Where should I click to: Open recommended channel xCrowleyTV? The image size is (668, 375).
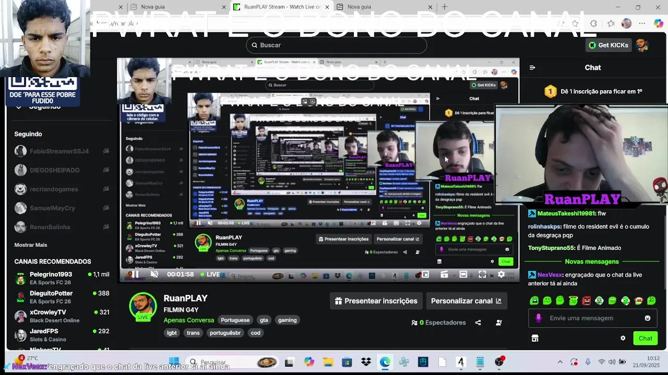point(62,316)
